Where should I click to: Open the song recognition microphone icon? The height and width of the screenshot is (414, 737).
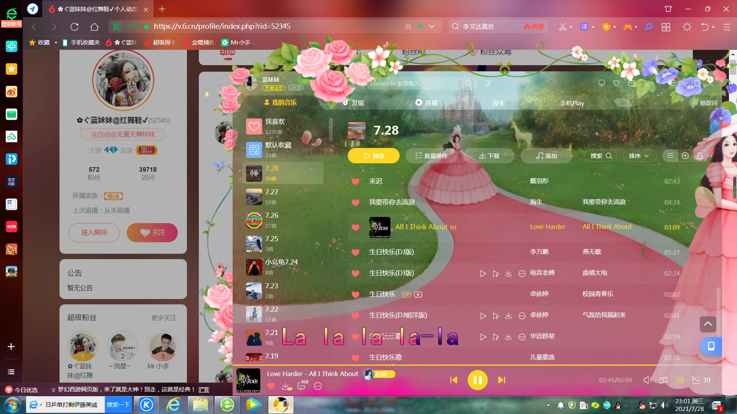487,83
